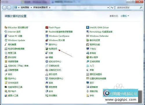Select the 控制面板 breadcrumb item
Viewport: 145px width, 105px height.
point(25,8)
